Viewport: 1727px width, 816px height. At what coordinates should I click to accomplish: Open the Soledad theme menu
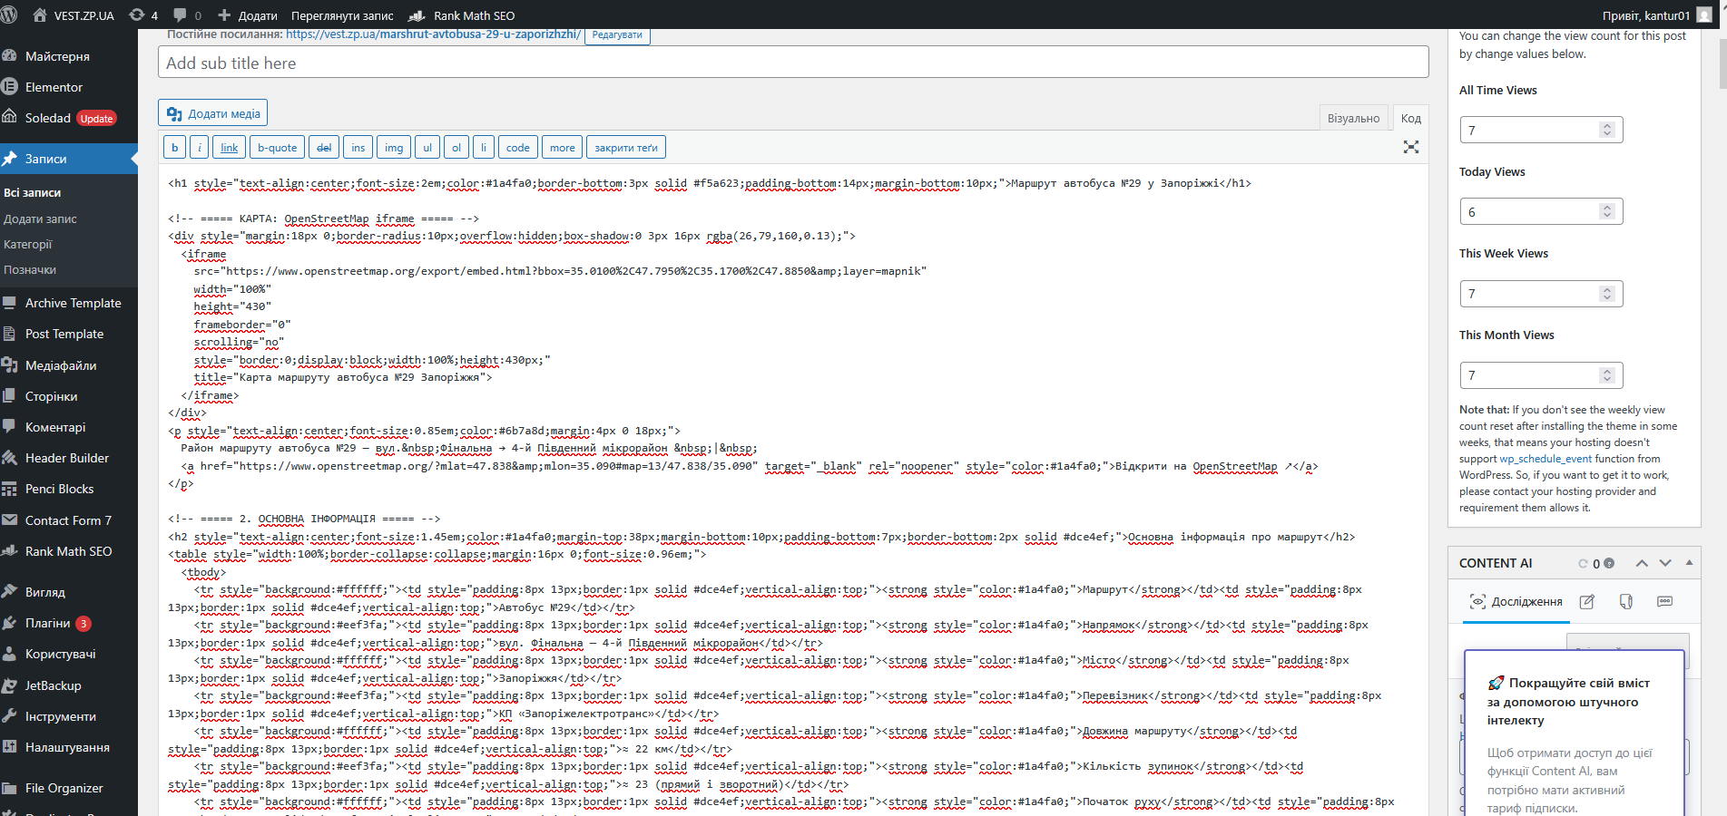[x=47, y=118]
